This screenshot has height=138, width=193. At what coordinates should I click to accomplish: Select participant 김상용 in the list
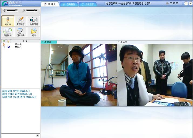click(x=18, y=44)
